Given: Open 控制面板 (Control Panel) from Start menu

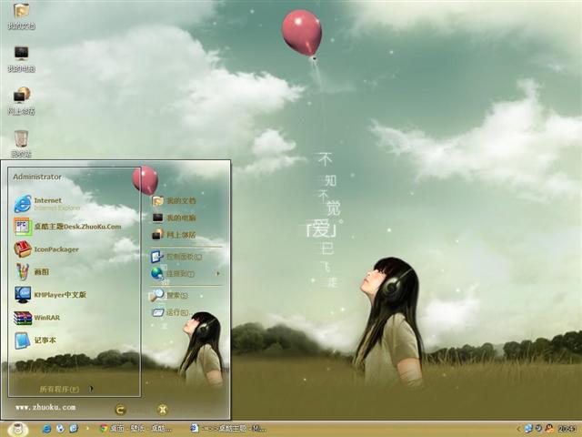Looking at the screenshot, I should (176, 257).
